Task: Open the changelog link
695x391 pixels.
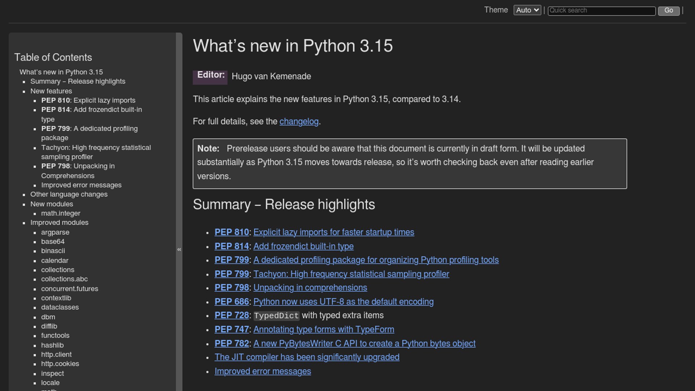Action: [299, 122]
